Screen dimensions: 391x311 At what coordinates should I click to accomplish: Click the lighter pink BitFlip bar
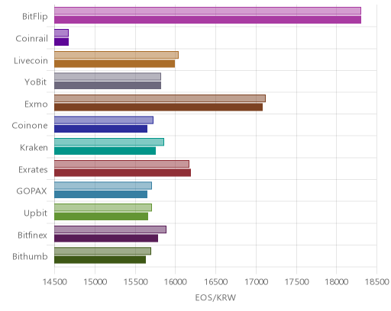pyautogui.click(x=208, y=11)
